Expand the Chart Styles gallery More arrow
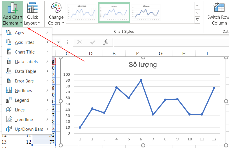Image resolution: width=229 pixels, height=148 pixels. (197, 20)
